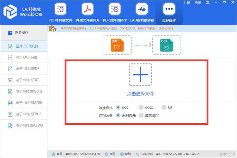
Task: Click the 电子书转成AZW3 sidebar icon
Action: (x=10, y=125)
